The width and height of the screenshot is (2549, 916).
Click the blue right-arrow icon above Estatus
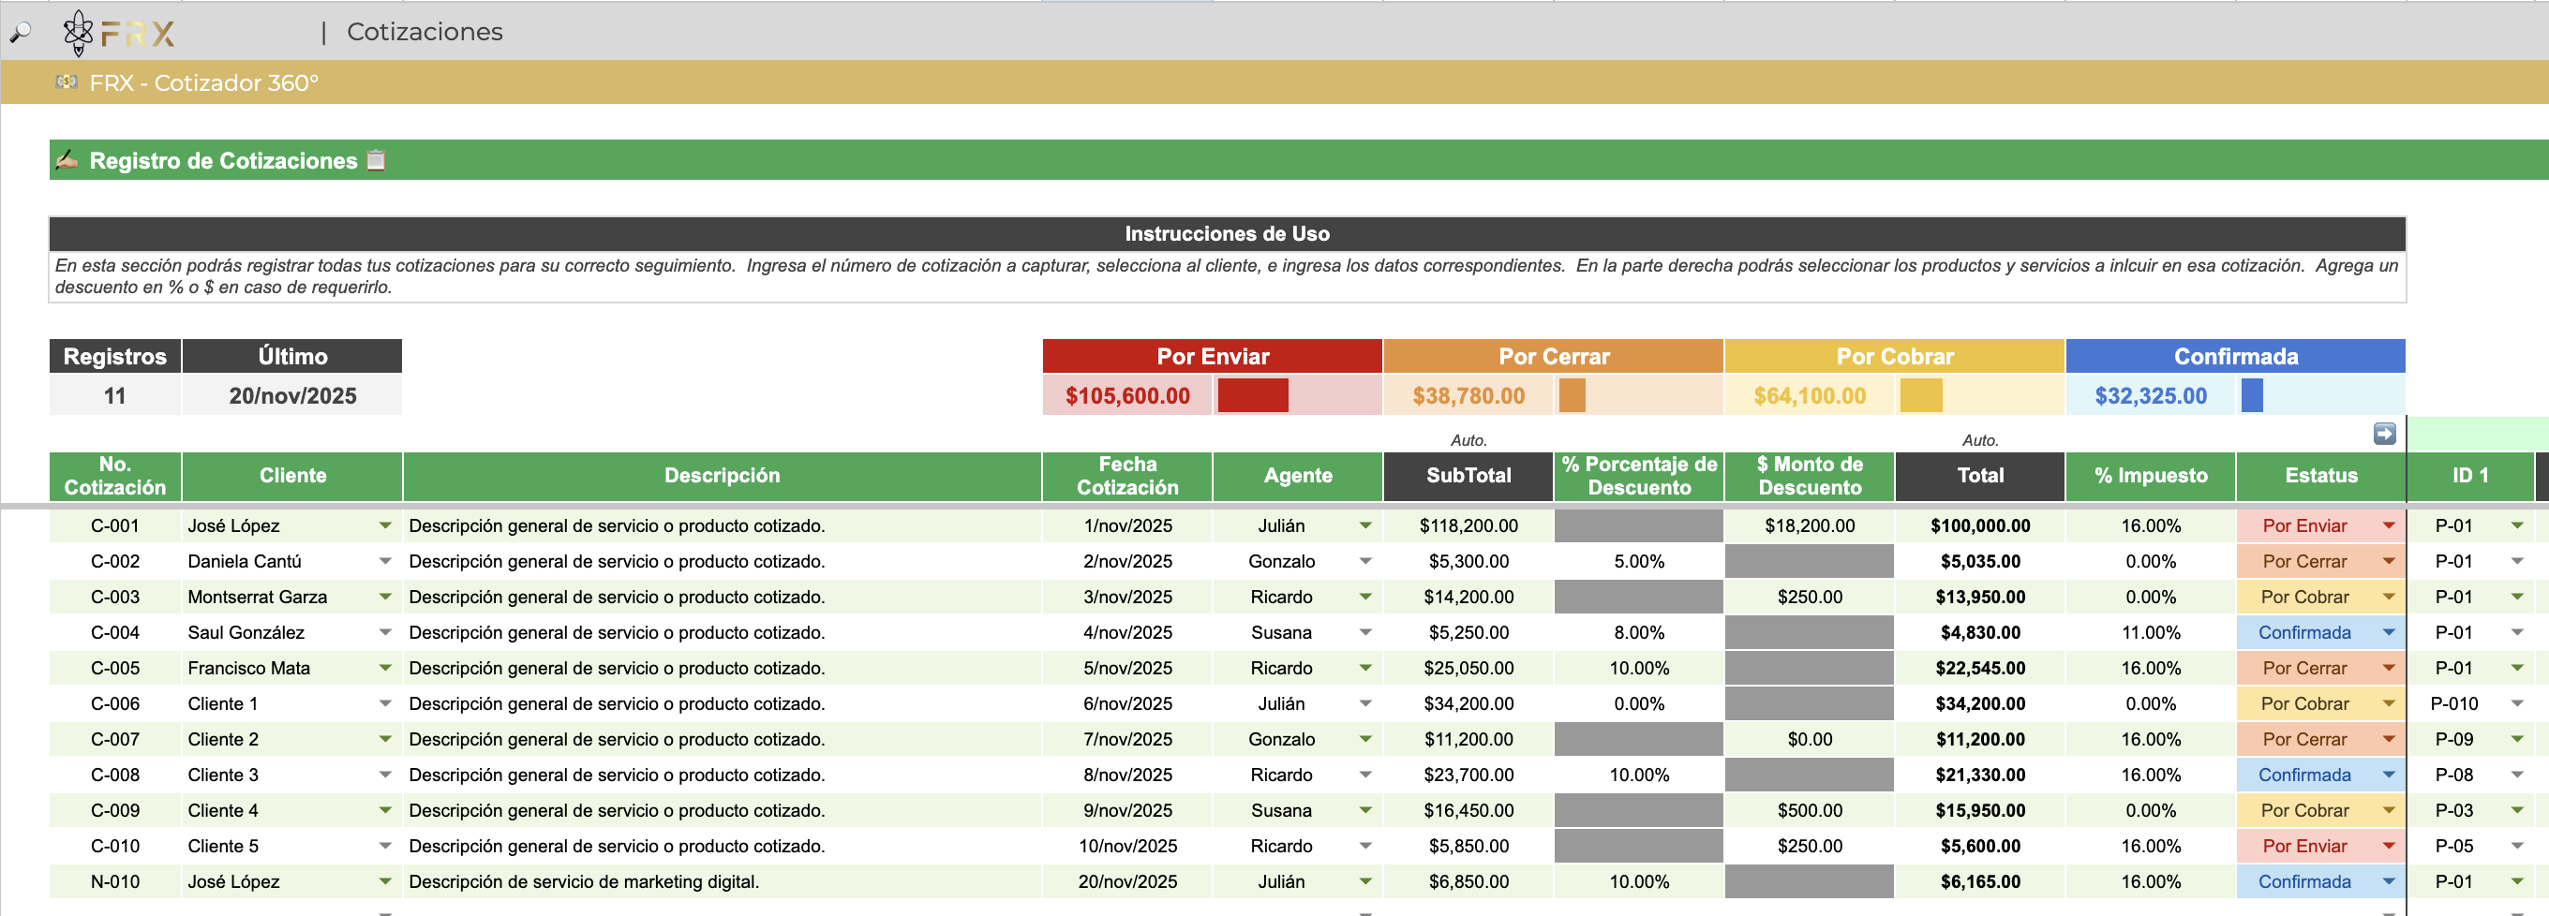(x=2384, y=434)
